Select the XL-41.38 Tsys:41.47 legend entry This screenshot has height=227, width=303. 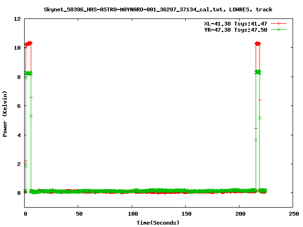coord(236,24)
